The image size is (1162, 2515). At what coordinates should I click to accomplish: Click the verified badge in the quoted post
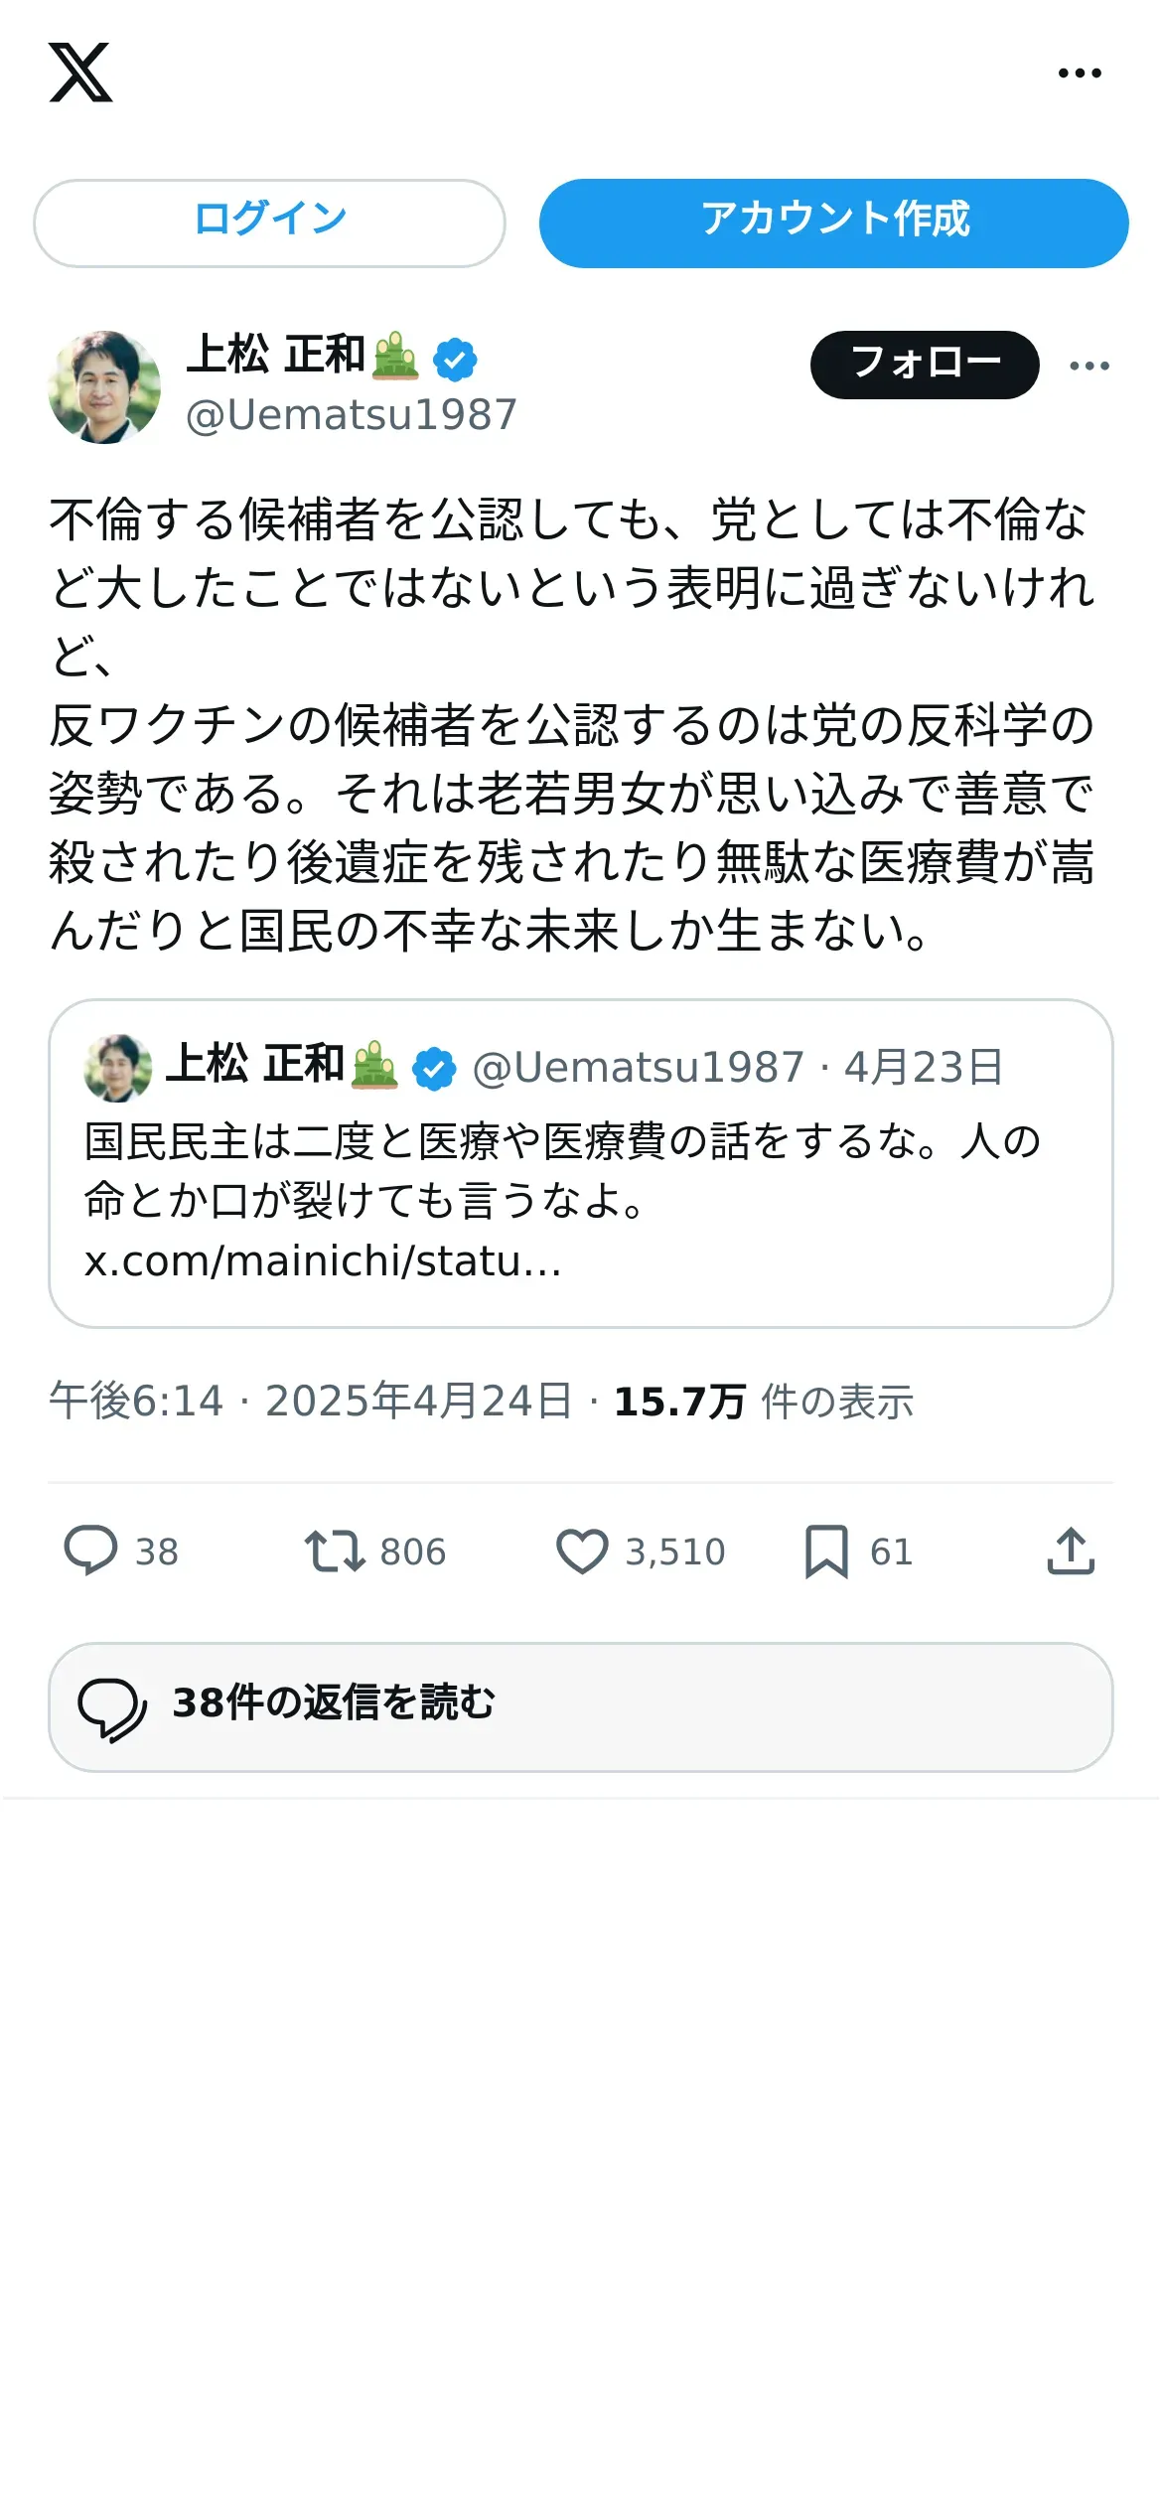click(x=434, y=1069)
